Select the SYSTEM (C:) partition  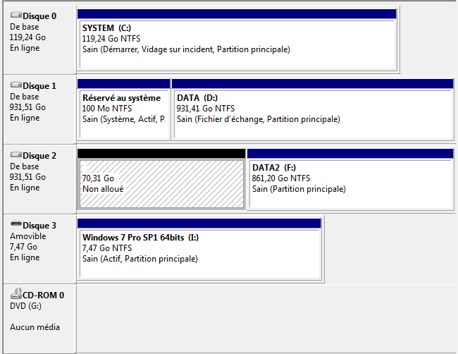tap(237, 44)
